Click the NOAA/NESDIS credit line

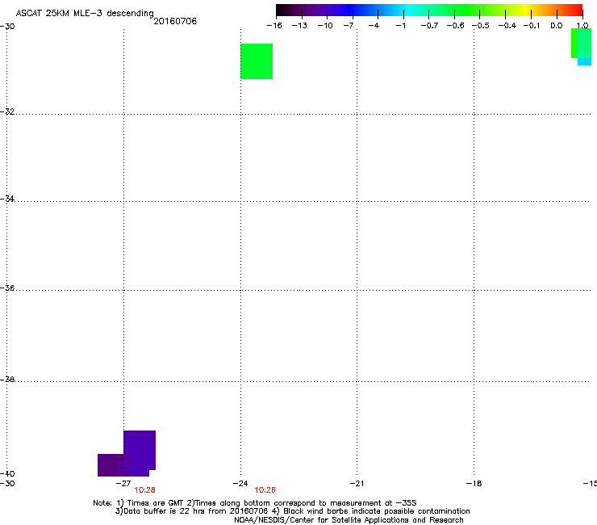point(349,519)
